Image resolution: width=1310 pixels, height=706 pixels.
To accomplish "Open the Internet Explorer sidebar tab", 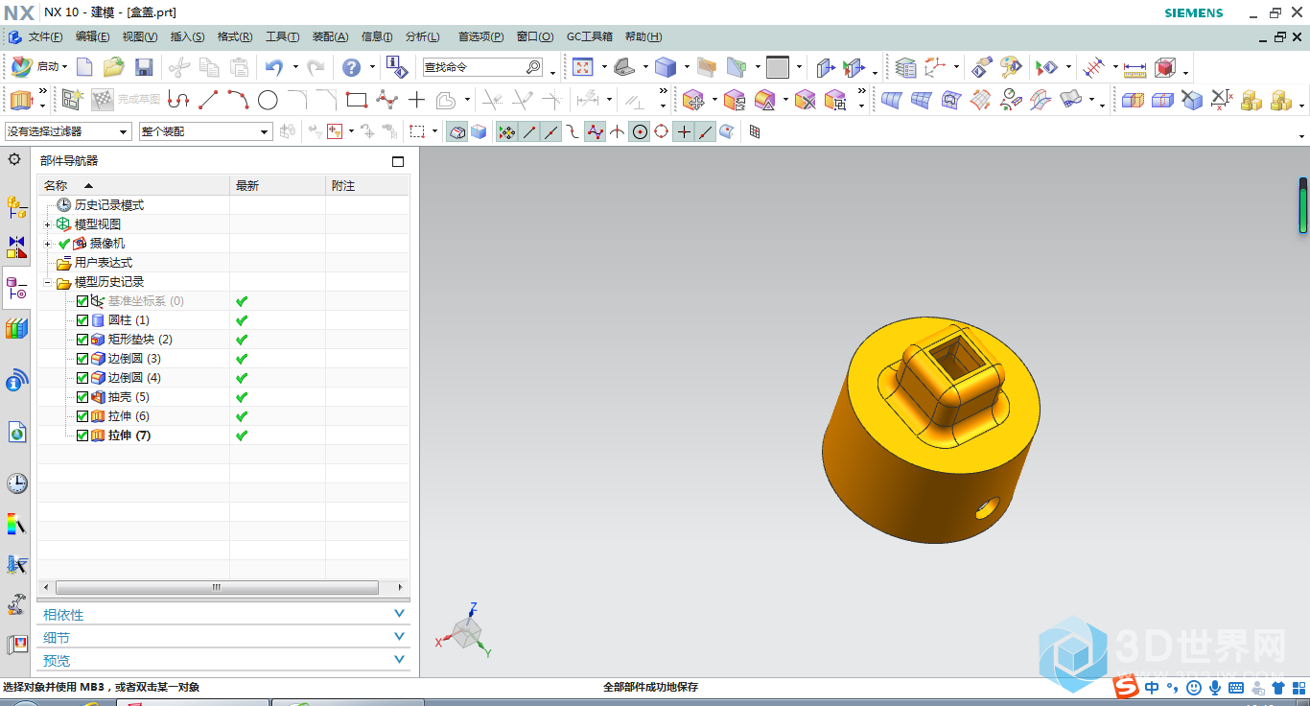I will coord(16,433).
